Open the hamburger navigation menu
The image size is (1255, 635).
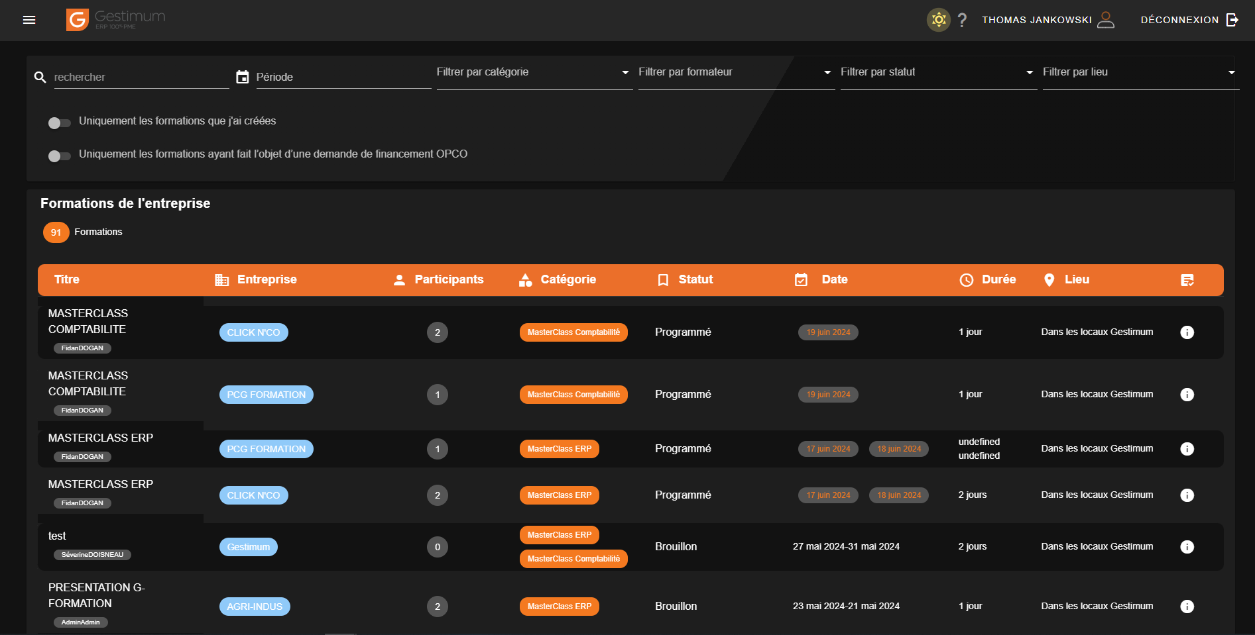coord(29,20)
